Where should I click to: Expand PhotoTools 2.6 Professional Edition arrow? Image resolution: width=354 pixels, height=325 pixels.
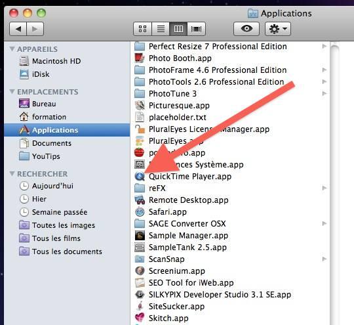(x=324, y=81)
